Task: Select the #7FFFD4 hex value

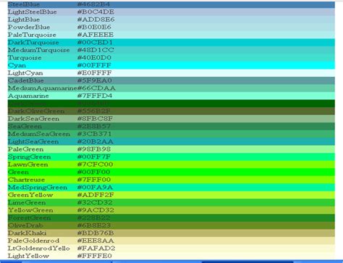Action: pyautogui.click(x=95, y=96)
